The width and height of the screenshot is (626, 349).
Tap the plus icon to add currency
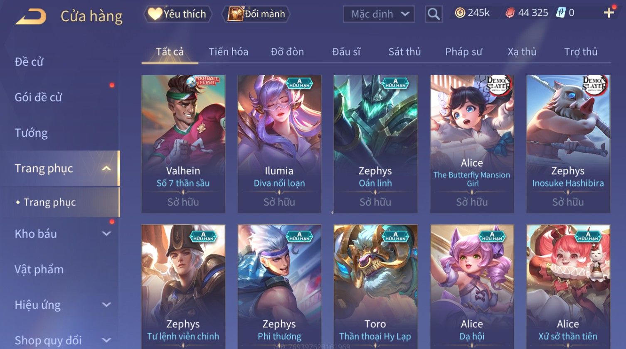coord(609,13)
